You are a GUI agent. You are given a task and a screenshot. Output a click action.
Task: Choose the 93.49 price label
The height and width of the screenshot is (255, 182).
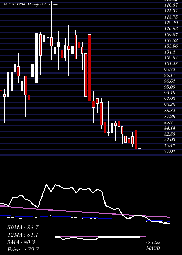[170, 93]
